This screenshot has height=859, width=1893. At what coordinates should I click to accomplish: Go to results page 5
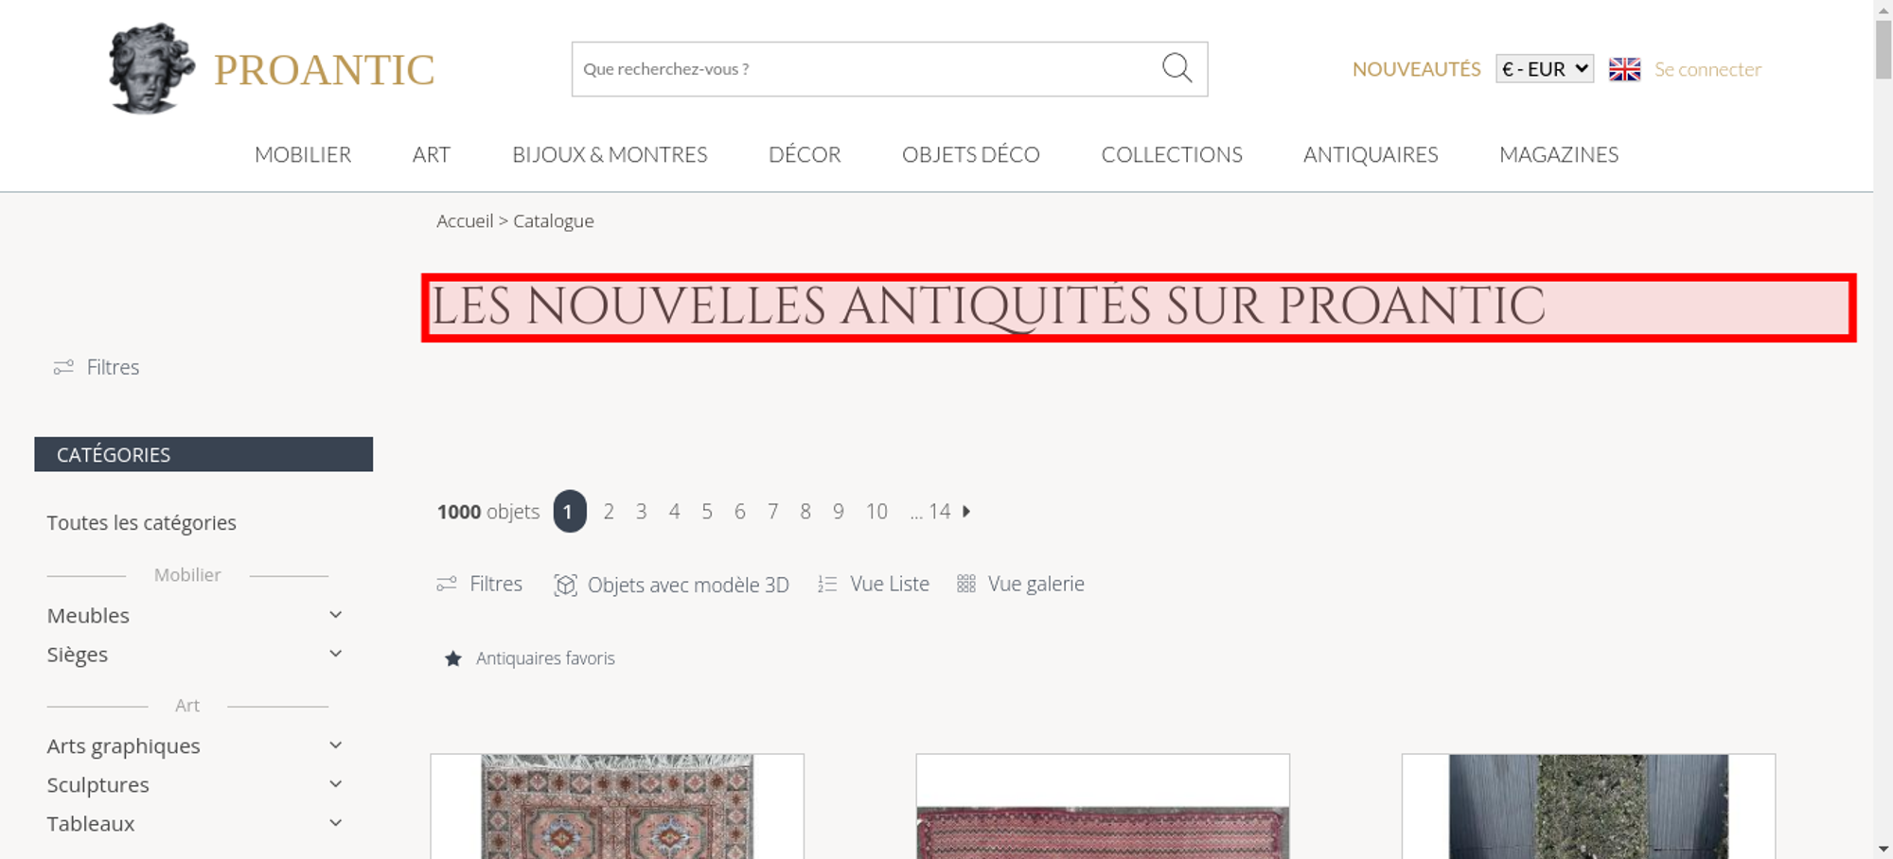tap(707, 511)
